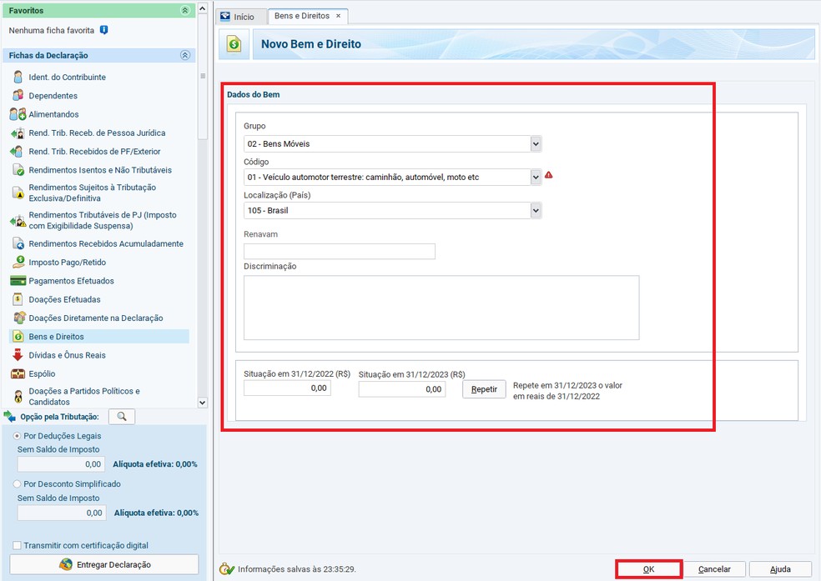821x581 pixels.
Task: Click the red warning icon next to Código
Action: click(548, 176)
